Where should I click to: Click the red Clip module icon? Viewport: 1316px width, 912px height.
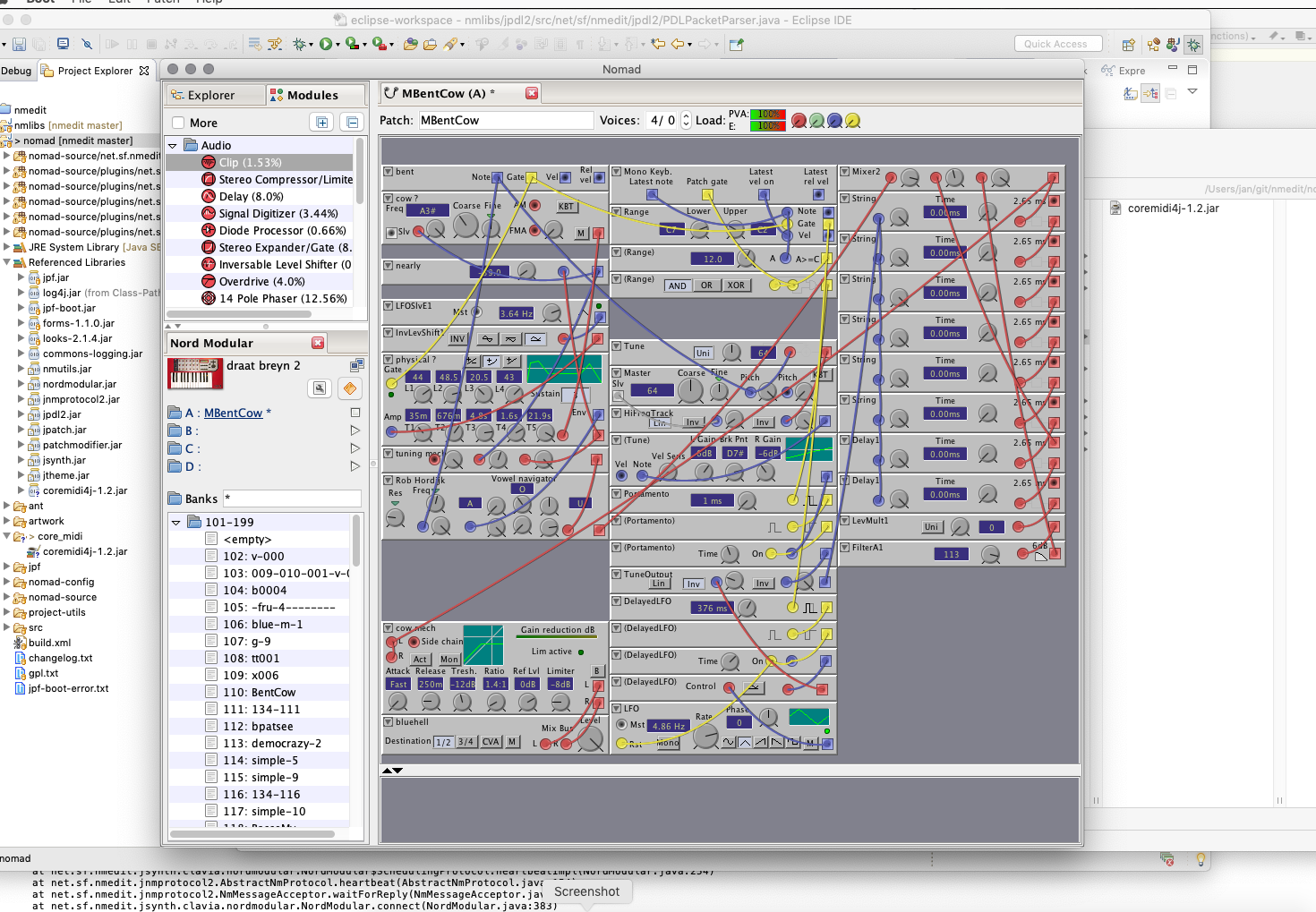coord(208,162)
